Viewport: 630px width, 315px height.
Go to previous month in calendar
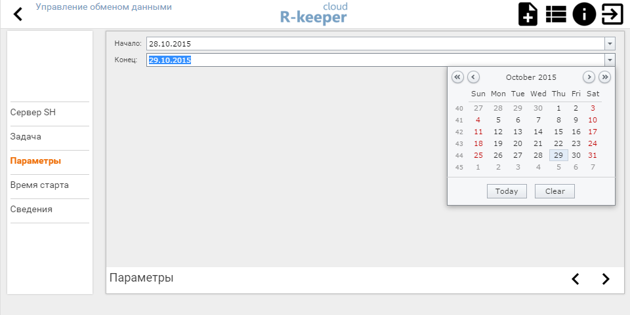[x=473, y=77]
